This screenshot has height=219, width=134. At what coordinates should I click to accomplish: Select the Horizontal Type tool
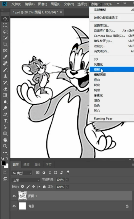pyautogui.click(x=5, y=121)
